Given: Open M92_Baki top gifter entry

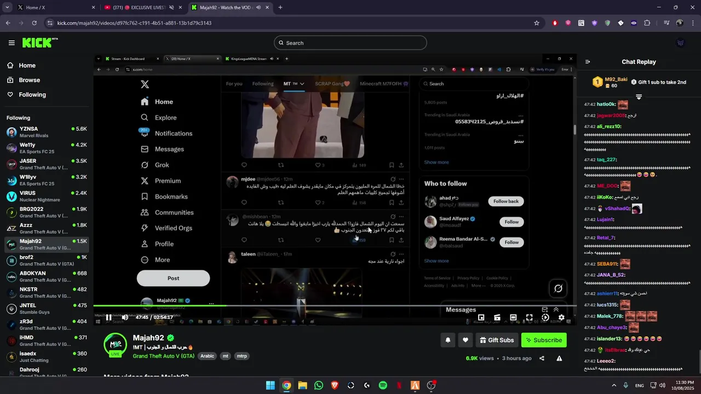Looking at the screenshot, I should [x=610, y=82].
